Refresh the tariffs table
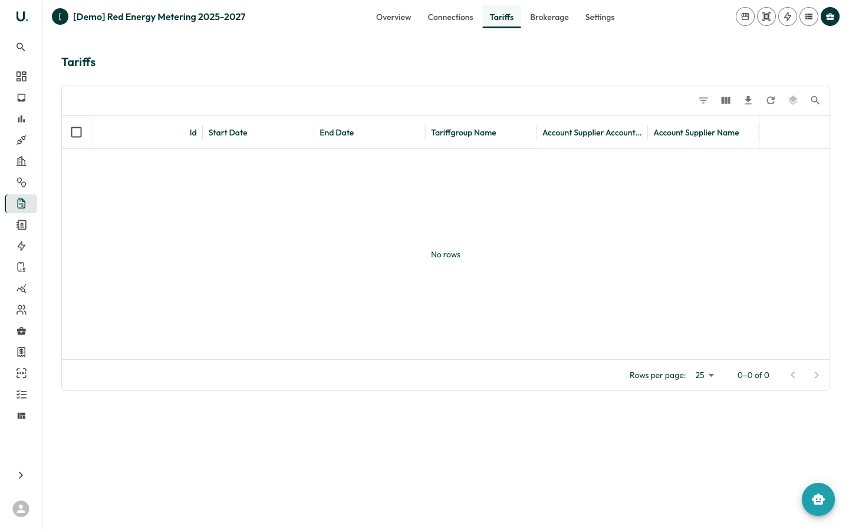The height and width of the screenshot is (530, 849). [x=771, y=101]
